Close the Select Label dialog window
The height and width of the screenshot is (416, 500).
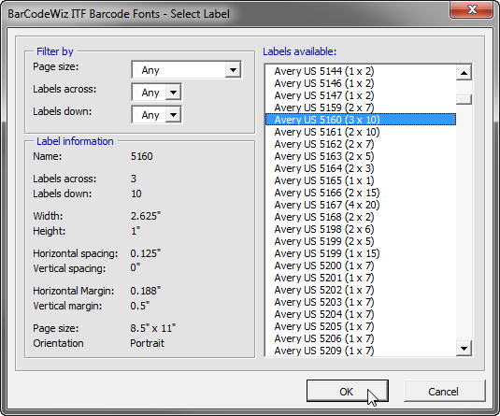click(472, 9)
